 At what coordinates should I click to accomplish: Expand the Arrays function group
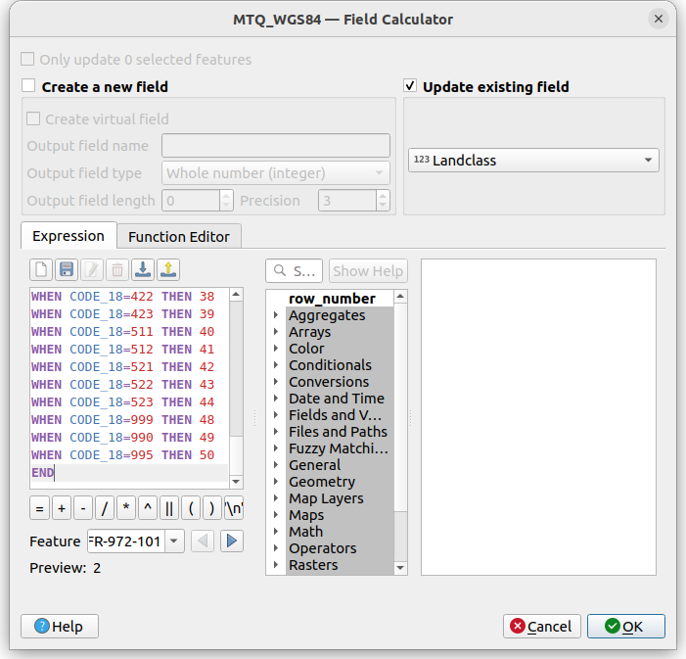276,332
